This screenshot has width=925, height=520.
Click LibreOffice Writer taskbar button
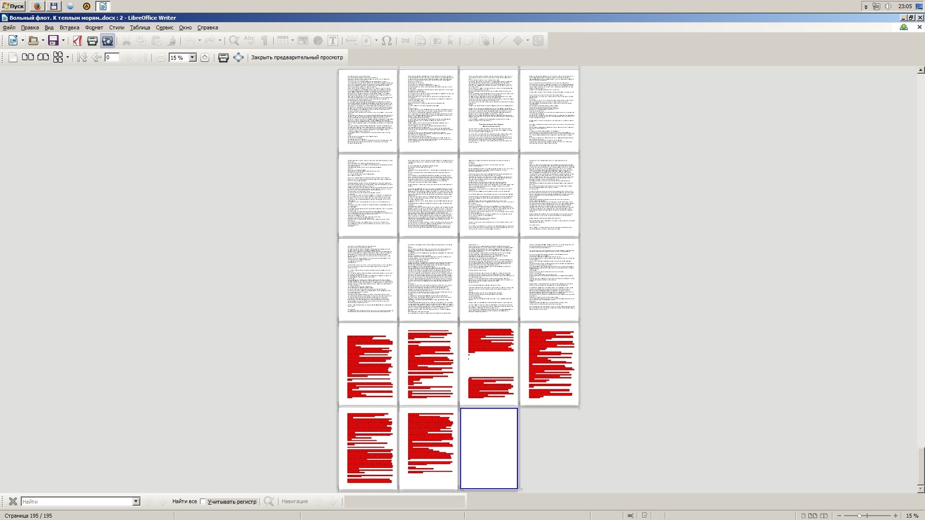[103, 6]
